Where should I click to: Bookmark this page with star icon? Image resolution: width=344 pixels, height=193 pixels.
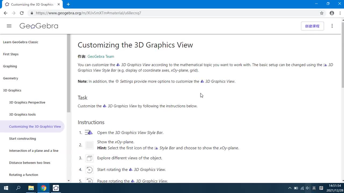click(322, 13)
